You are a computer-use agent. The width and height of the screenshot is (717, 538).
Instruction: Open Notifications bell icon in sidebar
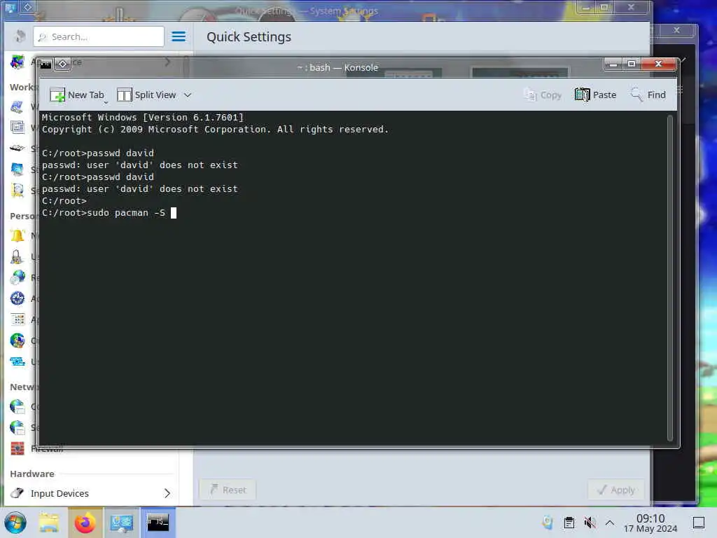pyautogui.click(x=18, y=236)
